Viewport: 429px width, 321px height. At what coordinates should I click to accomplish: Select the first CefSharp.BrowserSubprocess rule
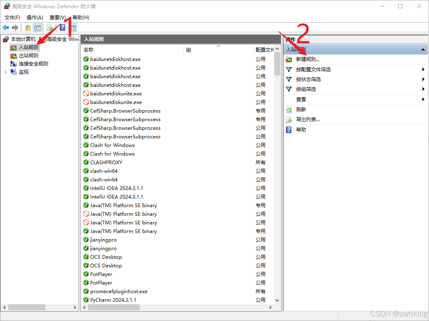pyautogui.click(x=125, y=111)
